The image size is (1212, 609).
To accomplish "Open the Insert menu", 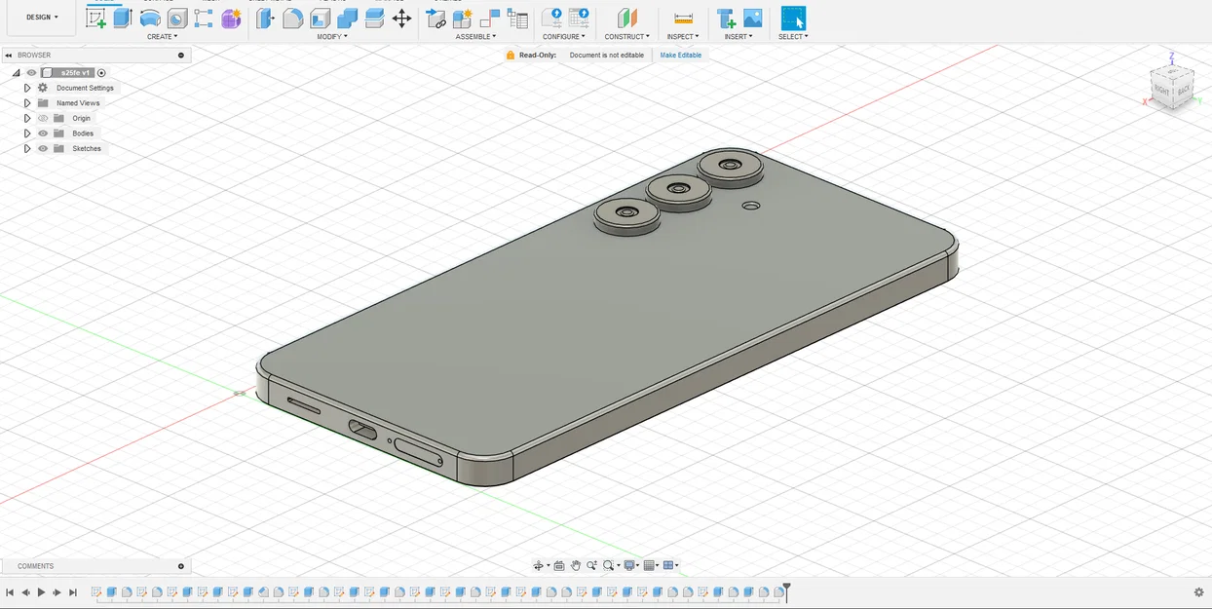I will [739, 37].
